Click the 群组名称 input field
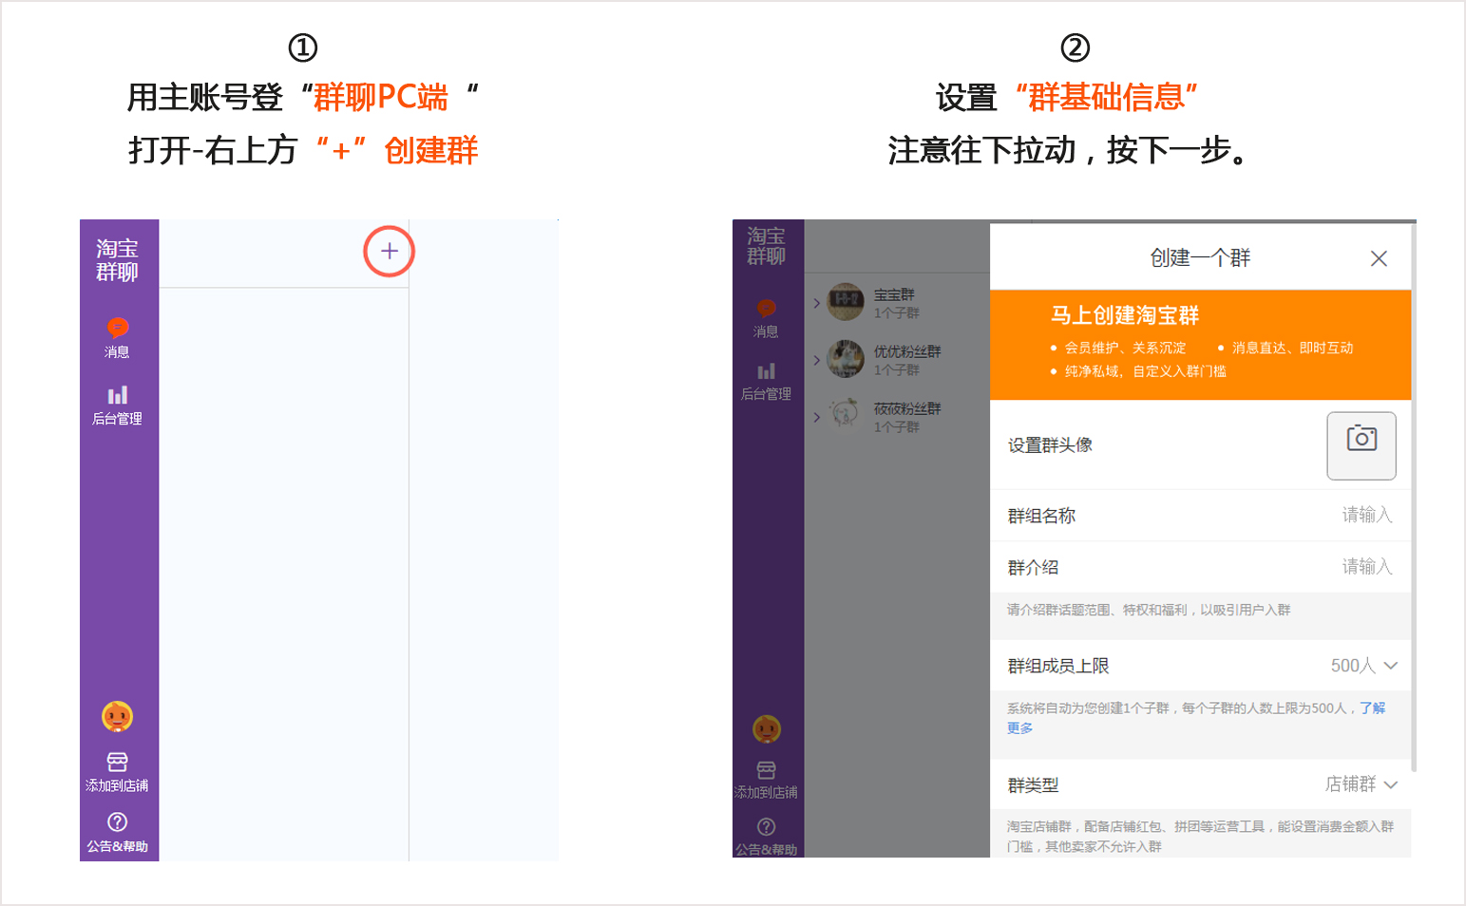Screen dimensions: 1466x906 pyautogui.click(x=1200, y=516)
